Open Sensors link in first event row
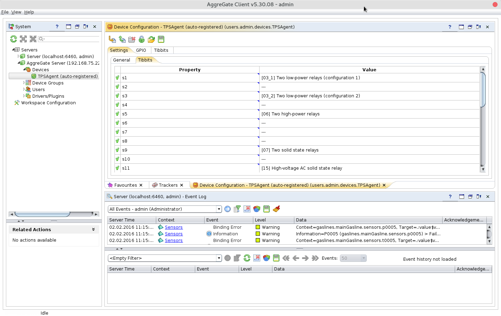 coord(174,227)
